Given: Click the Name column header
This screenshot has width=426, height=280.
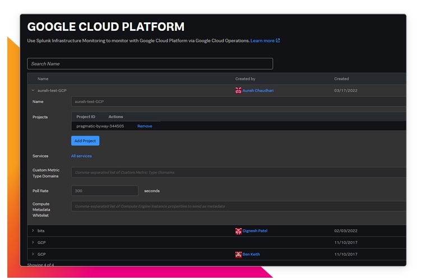Looking at the screenshot, I should [43, 79].
